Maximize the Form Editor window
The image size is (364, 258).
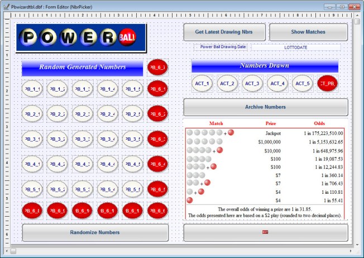pos(342,7)
